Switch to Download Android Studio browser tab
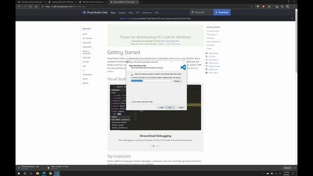This screenshot has width=313, height=176. 31,2
